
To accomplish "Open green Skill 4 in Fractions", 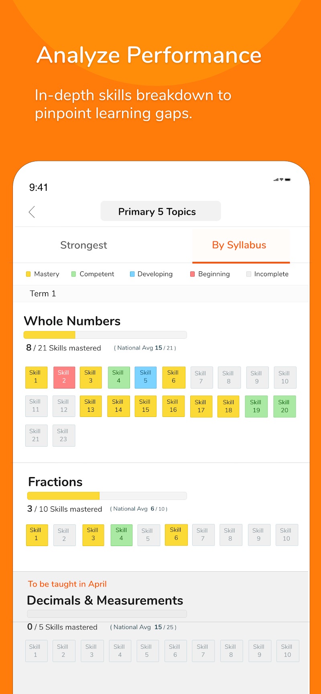I will pyautogui.click(x=121, y=535).
